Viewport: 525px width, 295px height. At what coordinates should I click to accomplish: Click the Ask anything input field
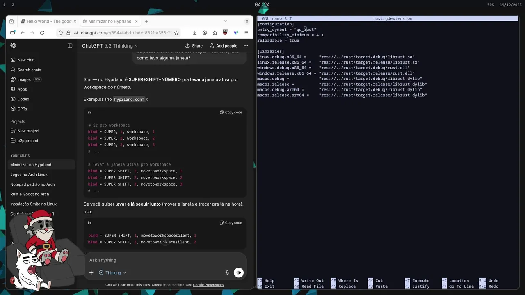click(x=164, y=260)
